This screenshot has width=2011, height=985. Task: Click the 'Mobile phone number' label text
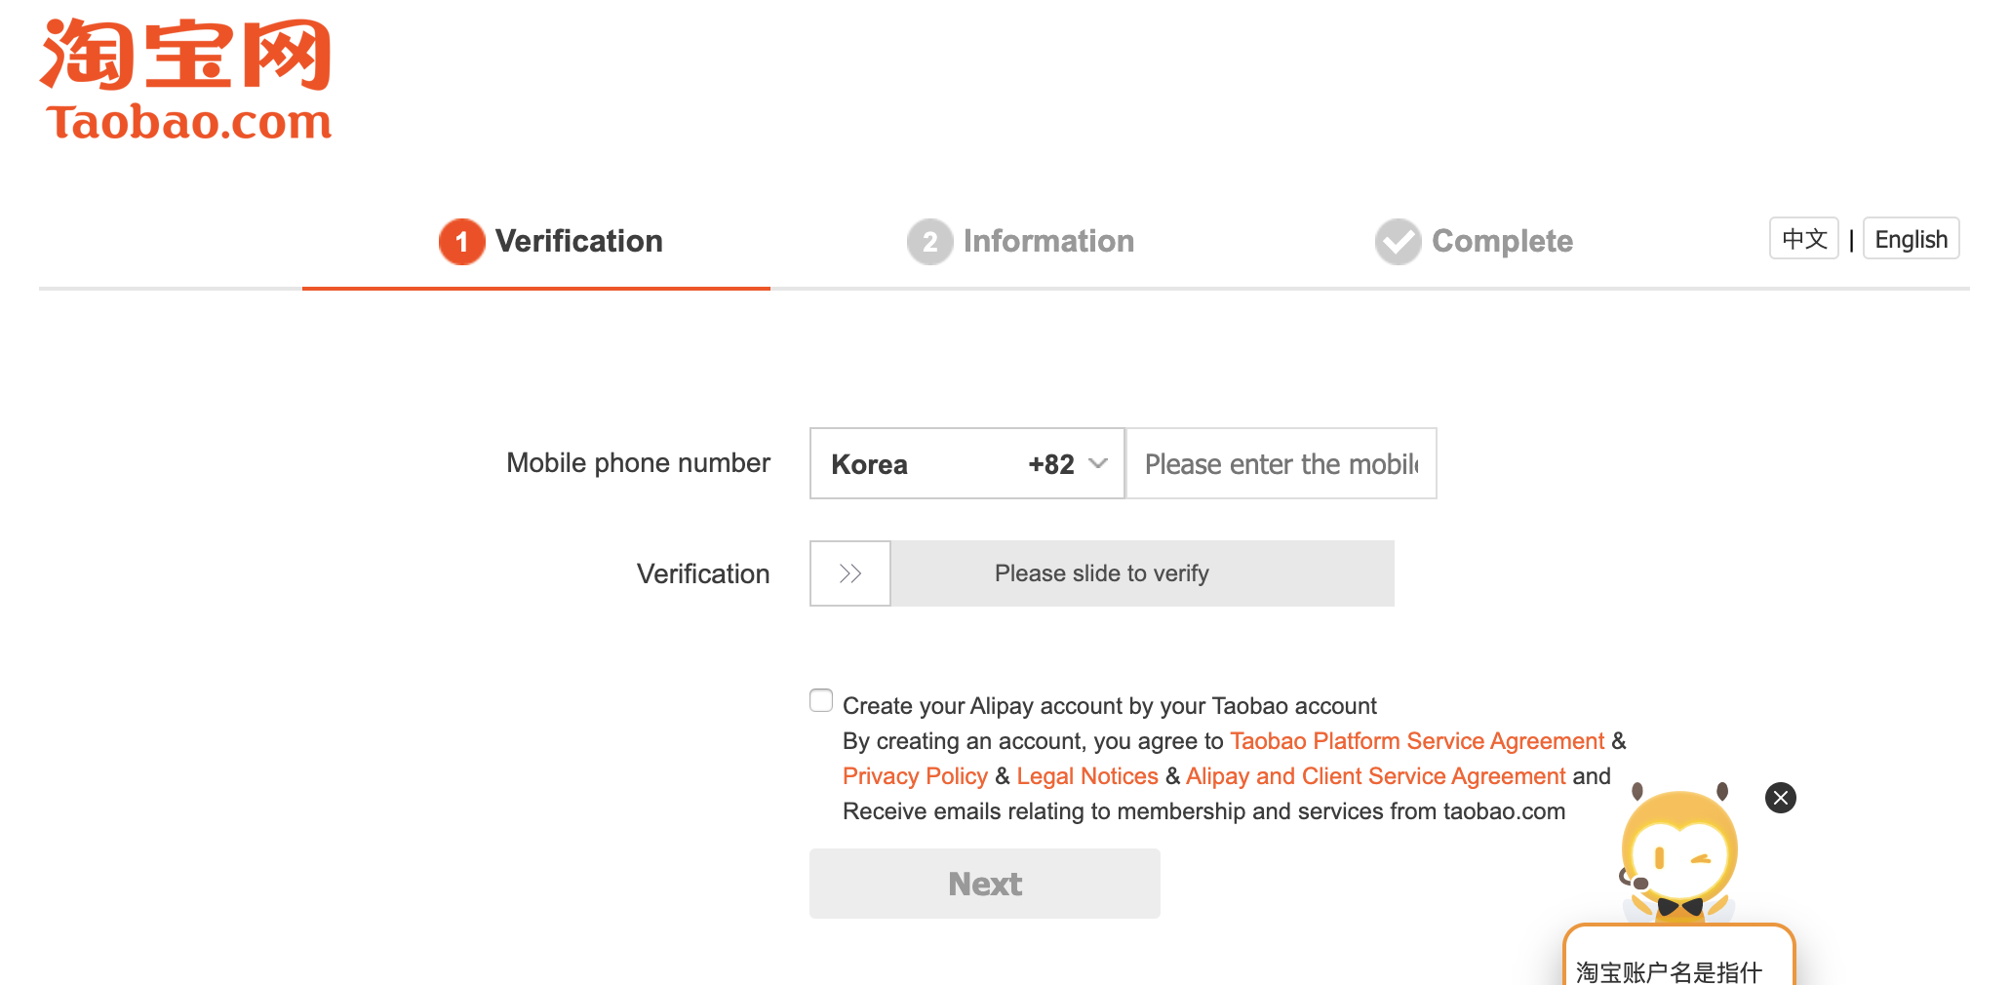click(x=639, y=463)
